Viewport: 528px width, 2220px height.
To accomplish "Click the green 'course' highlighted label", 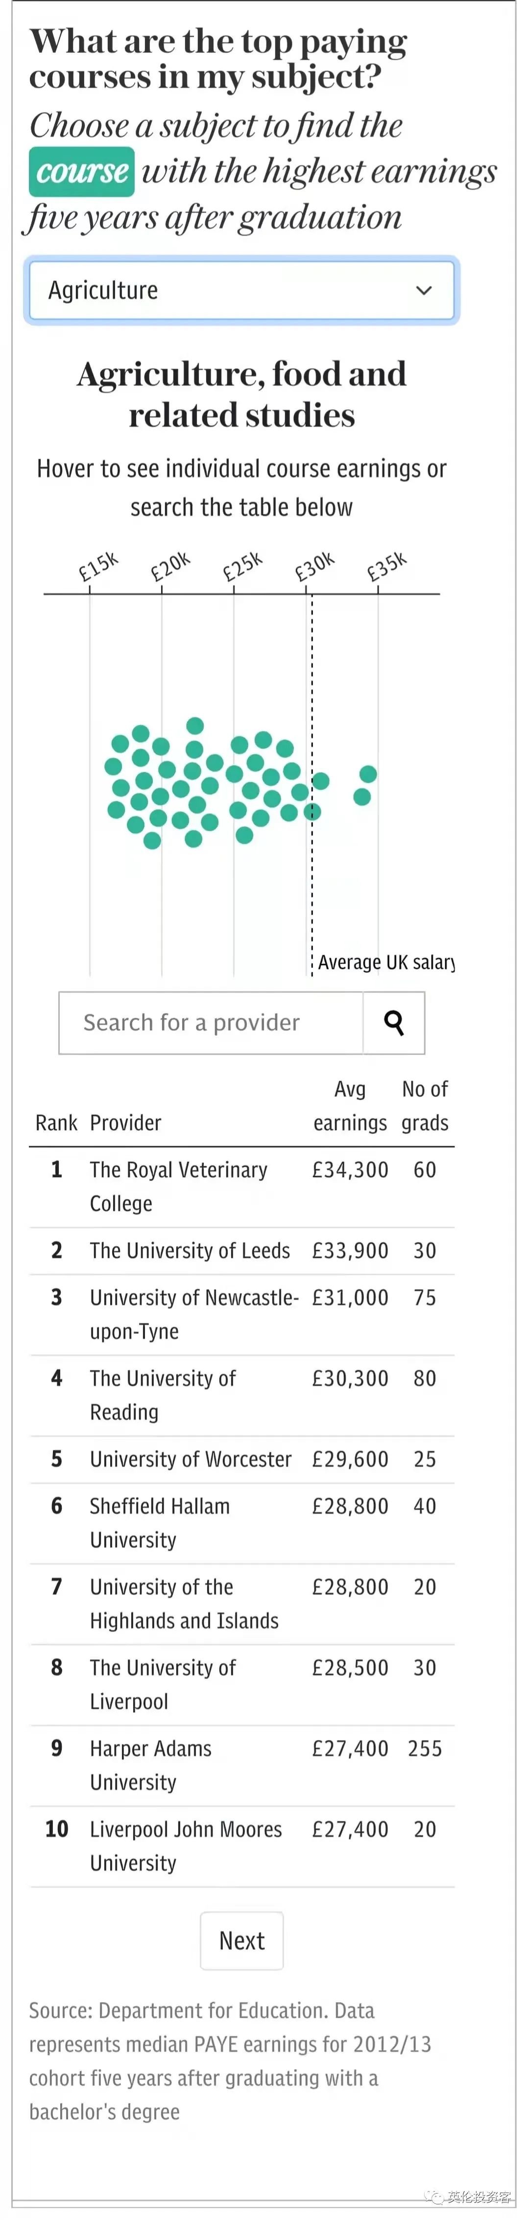I will [x=82, y=171].
